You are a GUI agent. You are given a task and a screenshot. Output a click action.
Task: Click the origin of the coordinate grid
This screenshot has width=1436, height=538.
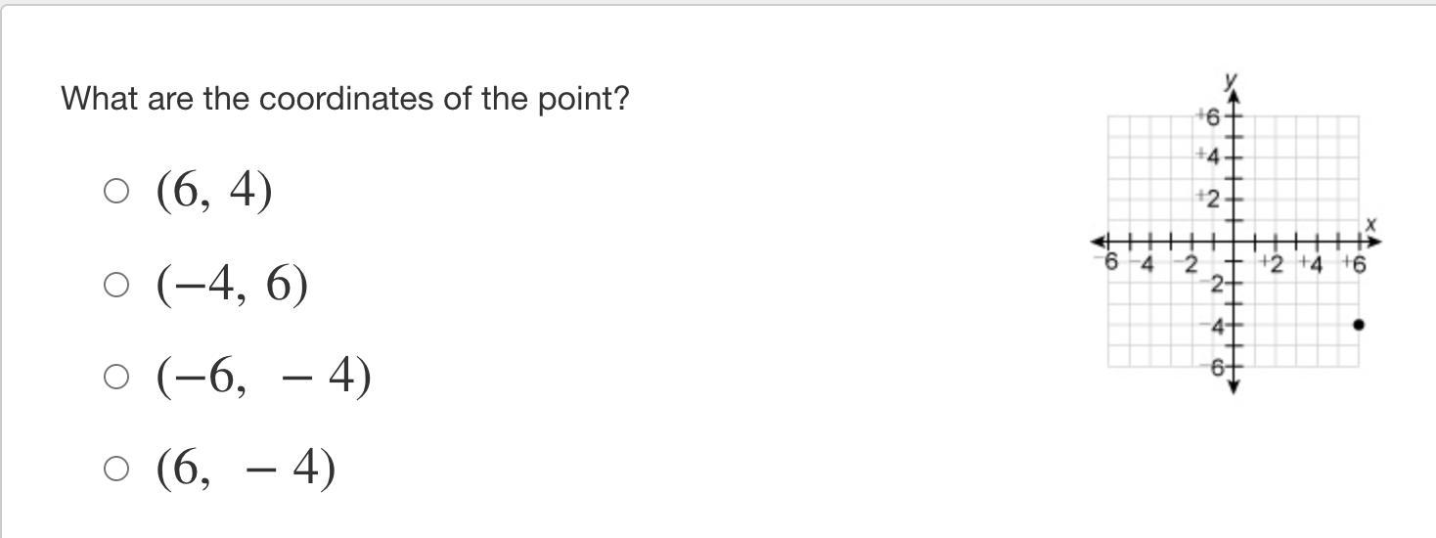tap(1234, 242)
